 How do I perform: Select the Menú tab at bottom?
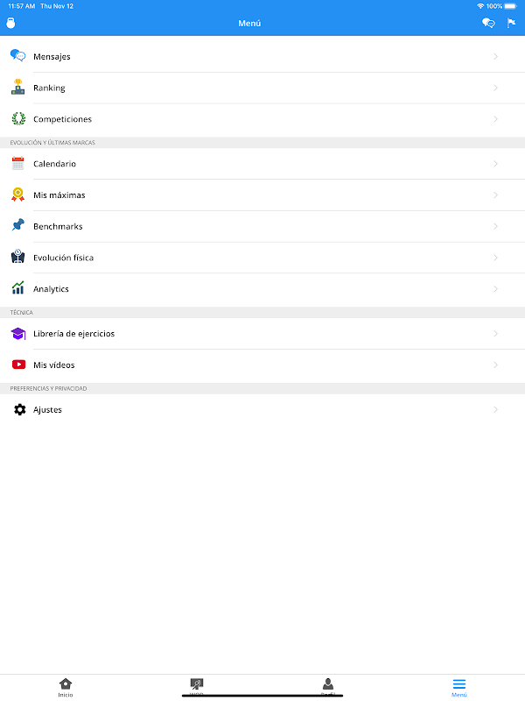(459, 687)
